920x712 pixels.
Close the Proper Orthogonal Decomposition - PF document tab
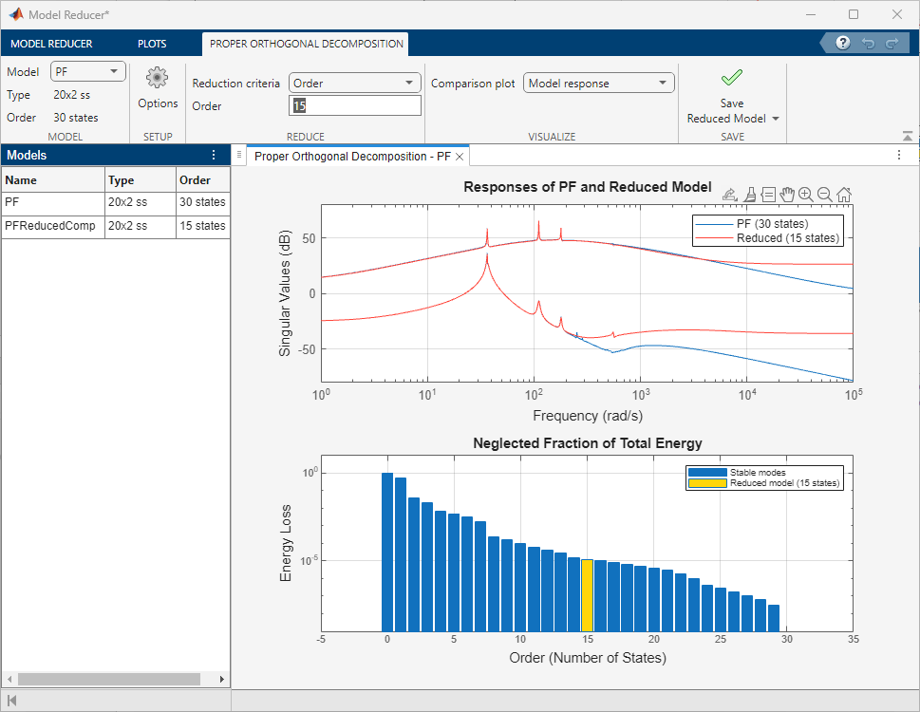460,157
